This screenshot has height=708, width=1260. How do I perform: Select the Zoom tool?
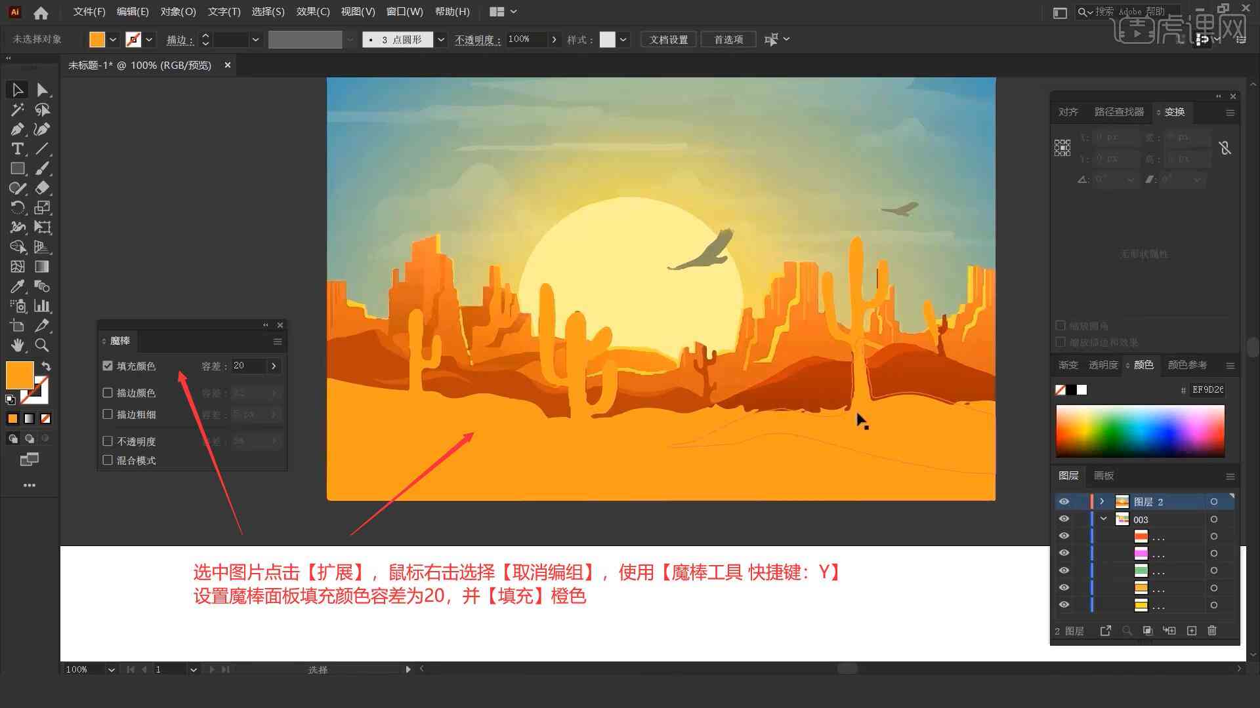pos(41,345)
